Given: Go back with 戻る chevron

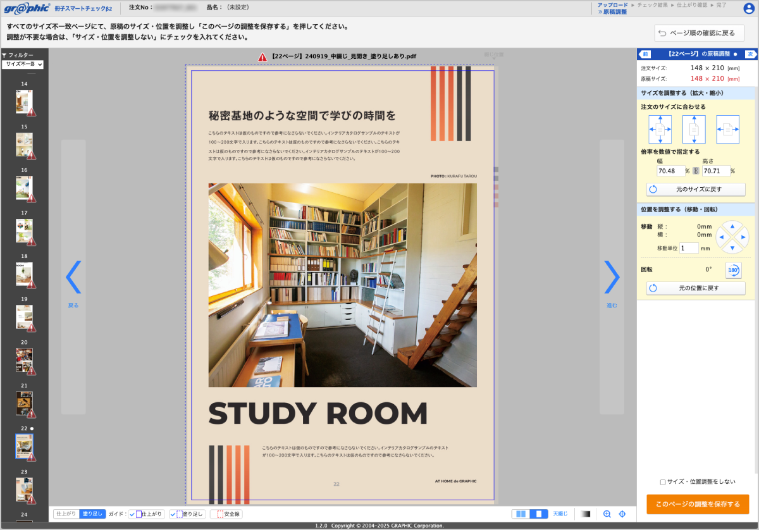Looking at the screenshot, I should (x=73, y=277).
